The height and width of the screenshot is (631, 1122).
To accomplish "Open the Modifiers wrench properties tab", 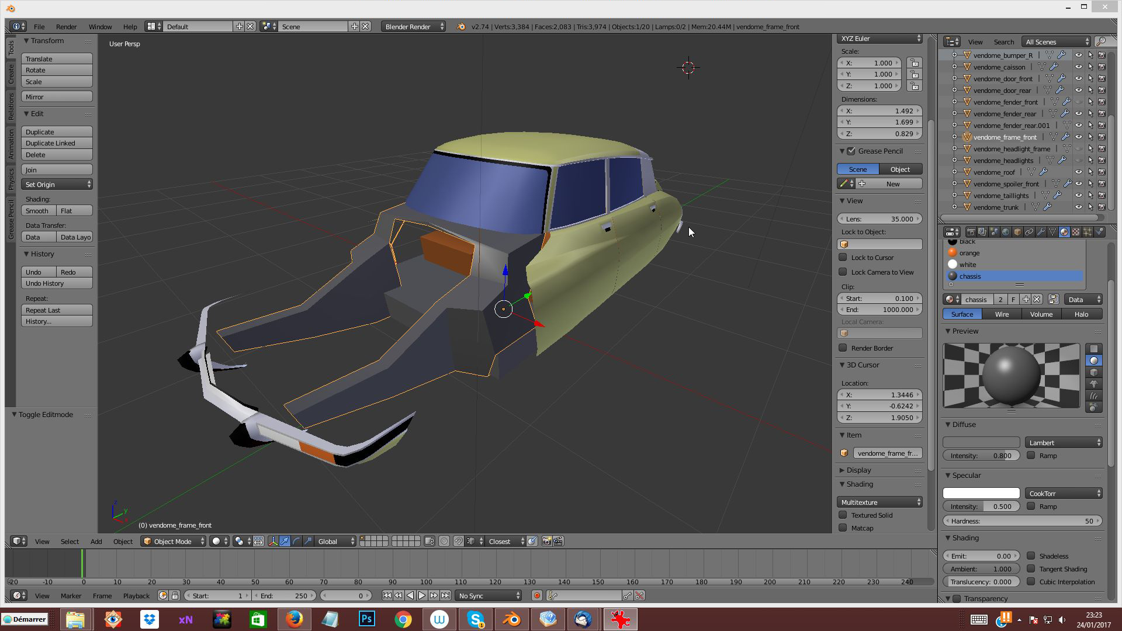I will click(1041, 232).
